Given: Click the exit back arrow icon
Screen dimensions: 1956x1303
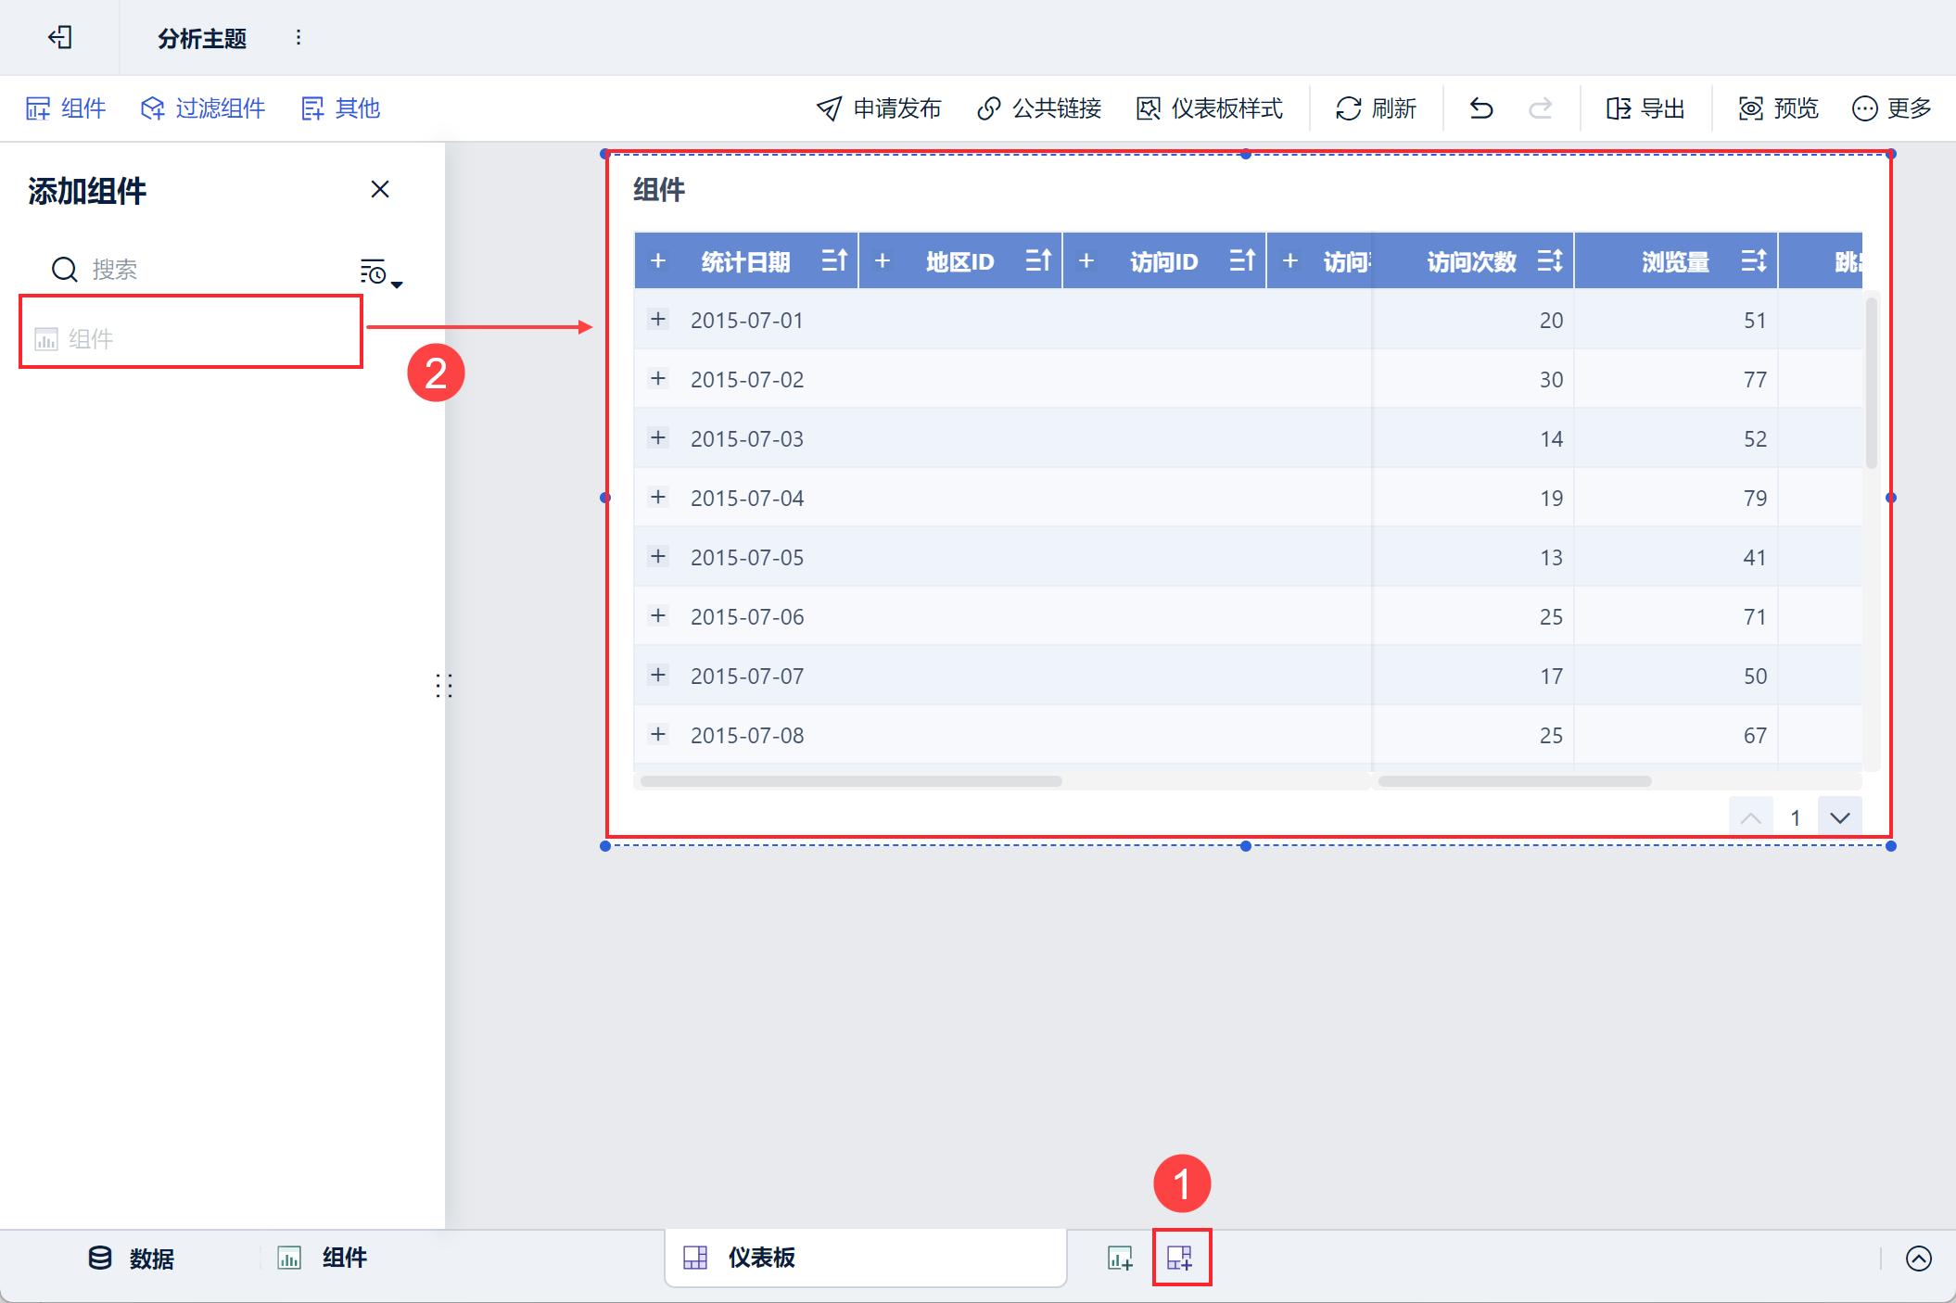Looking at the screenshot, I should coord(60,38).
